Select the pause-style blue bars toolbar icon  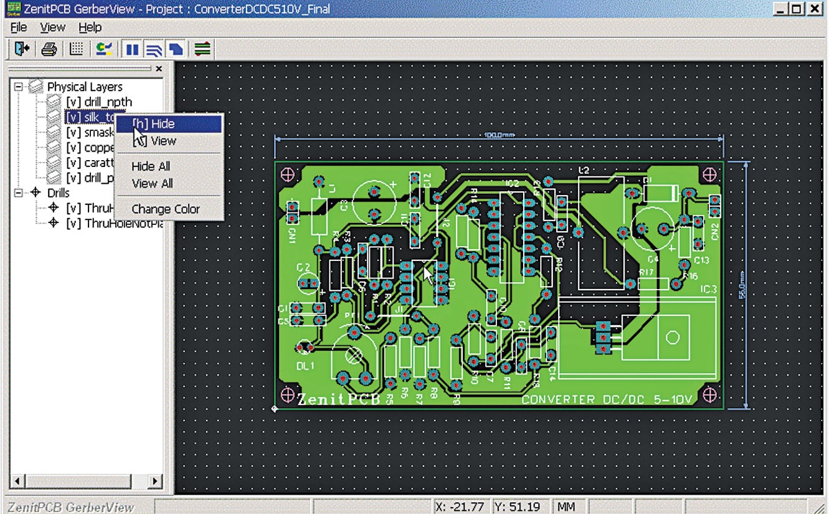[x=131, y=48]
